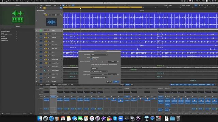Click the blue track header configuration icon
The height and width of the screenshot is (122, 218).
(61, 8)
